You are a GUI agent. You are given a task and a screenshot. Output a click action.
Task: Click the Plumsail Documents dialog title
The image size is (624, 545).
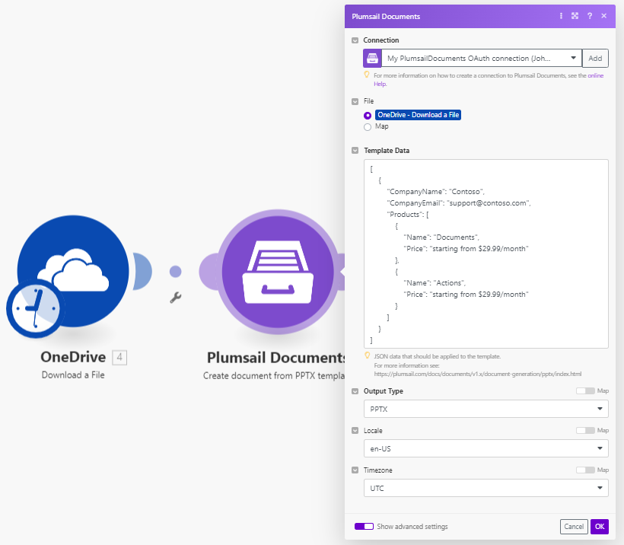tap(386, 16)
